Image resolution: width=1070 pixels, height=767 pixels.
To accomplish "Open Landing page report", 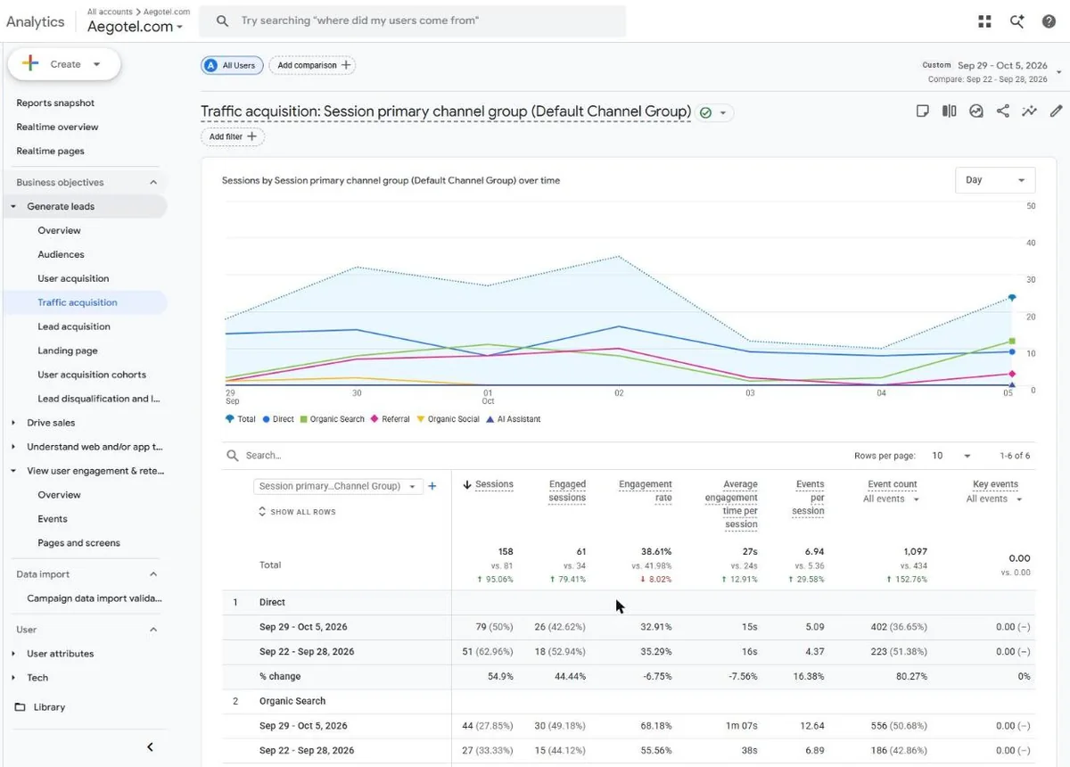I will pyautogui.click(x=68, y=351).
